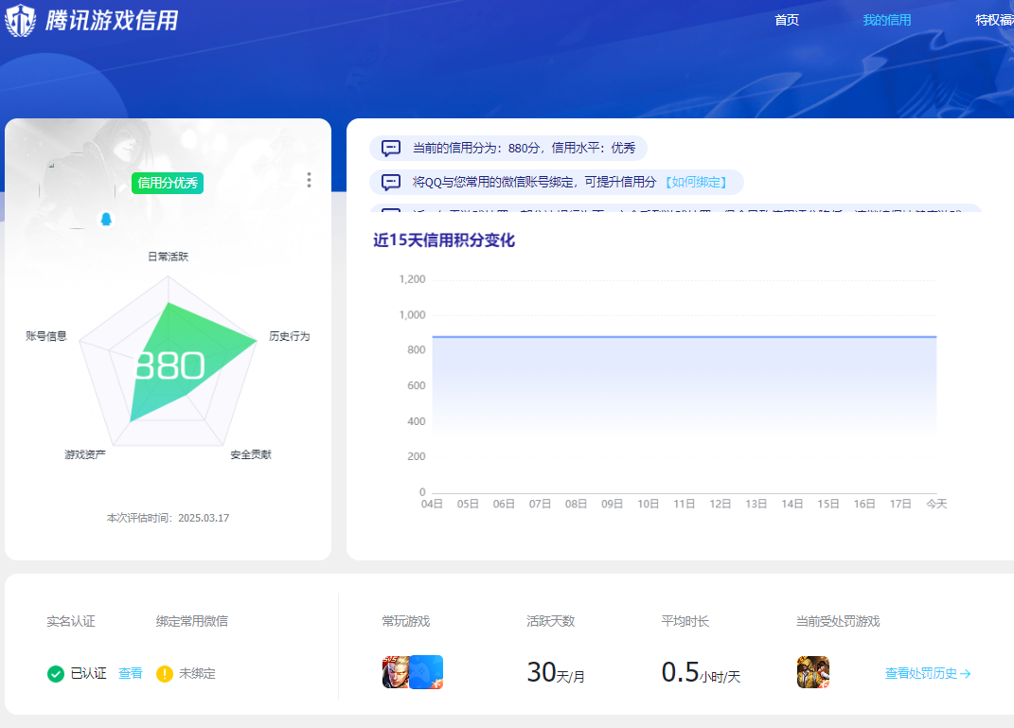Viewport: 1014px width, 728px height.
Task: Click the blue QQ penguin icon
Action: coord(106,220)
